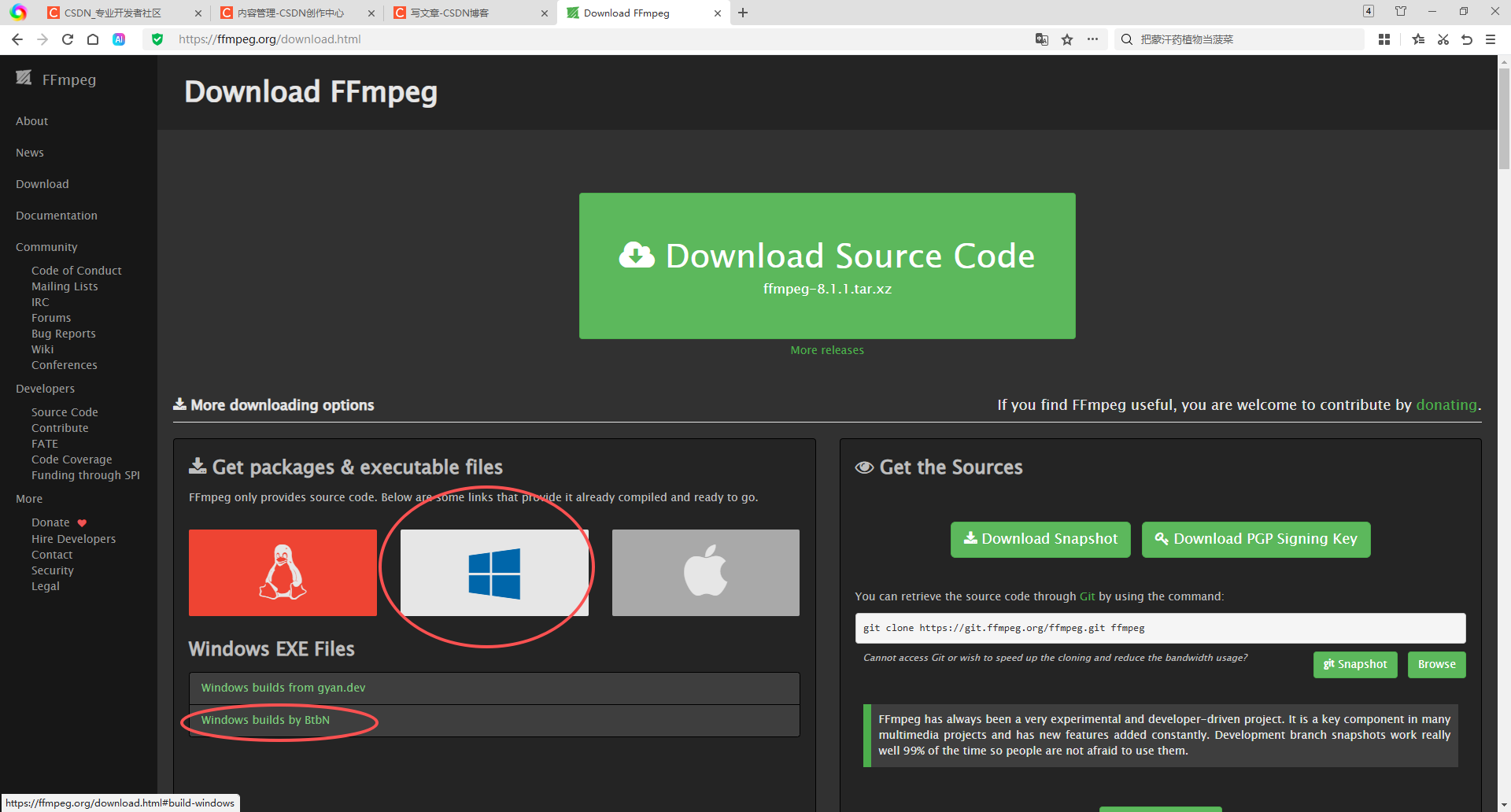Open the favorites list icon
Screen dimensions: 1511x812
pyautogui.click(x=1418, y=39)
